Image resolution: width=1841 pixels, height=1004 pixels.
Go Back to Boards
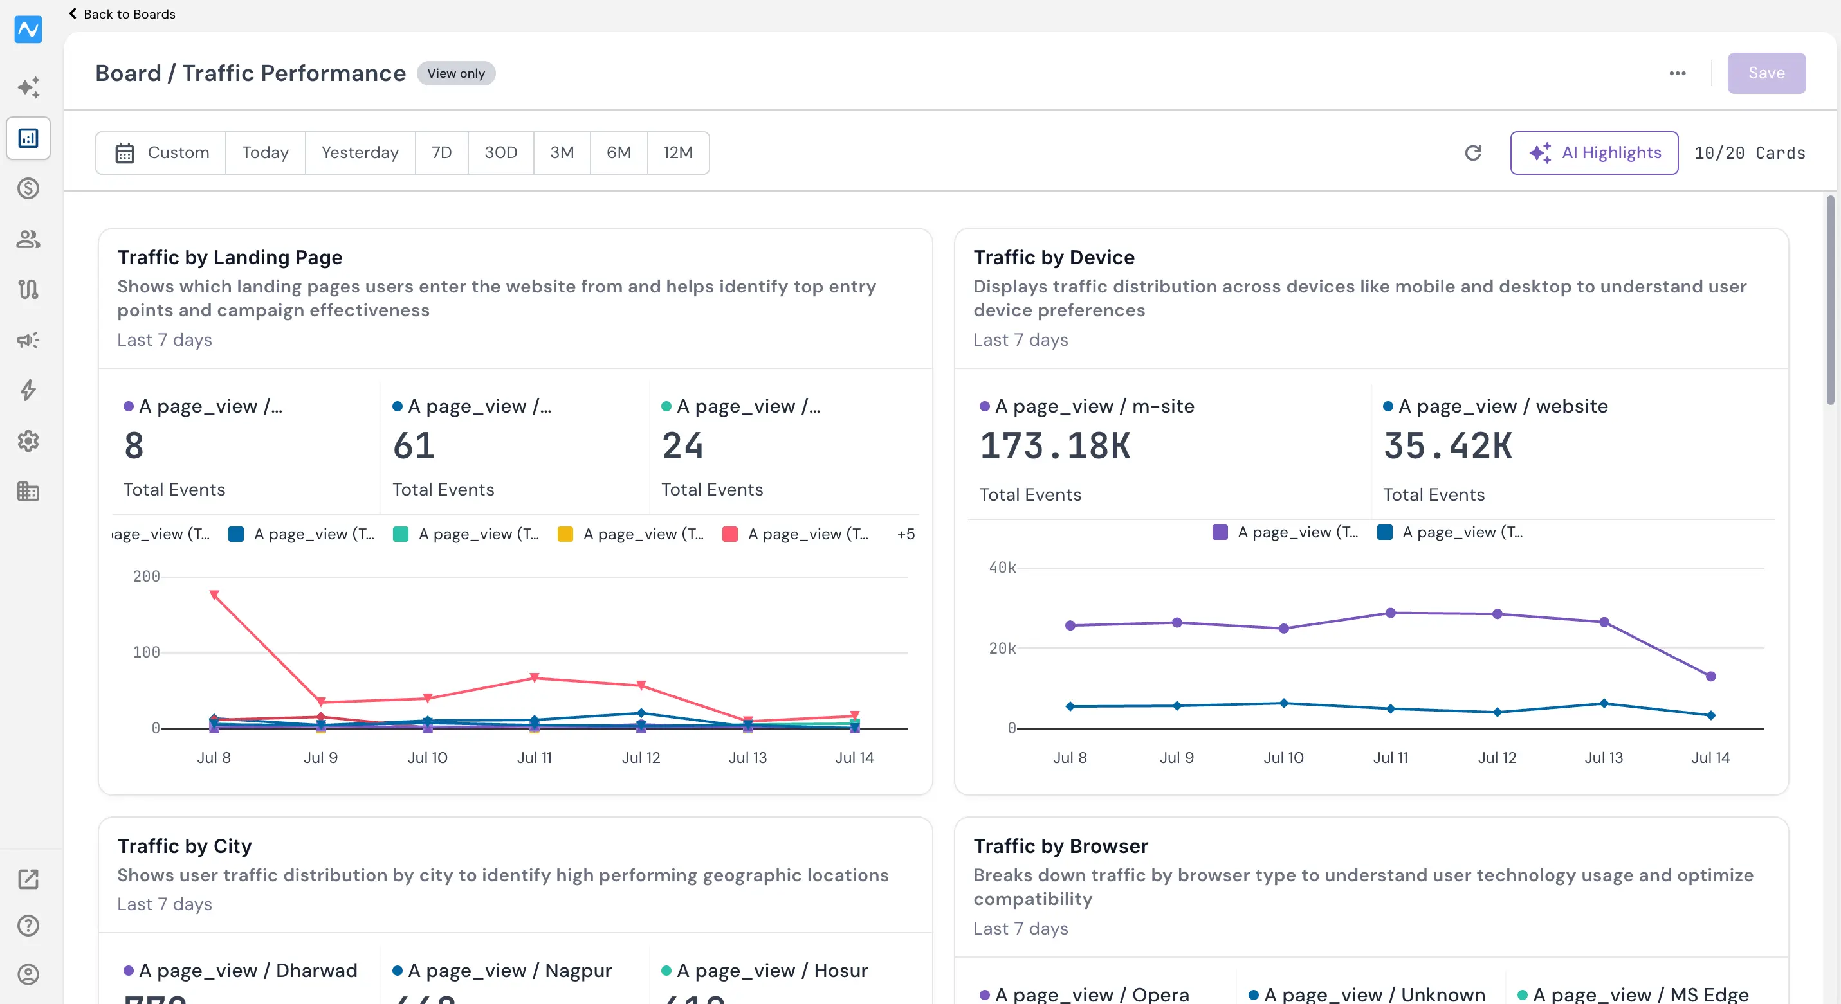(x=122, y=13)
